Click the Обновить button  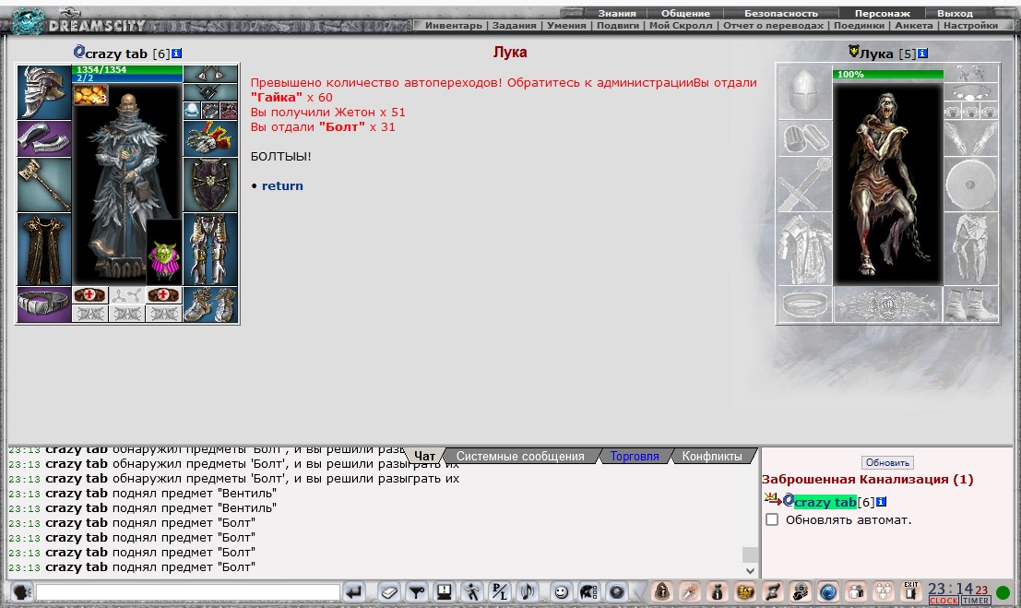click(x=887, y=462)
